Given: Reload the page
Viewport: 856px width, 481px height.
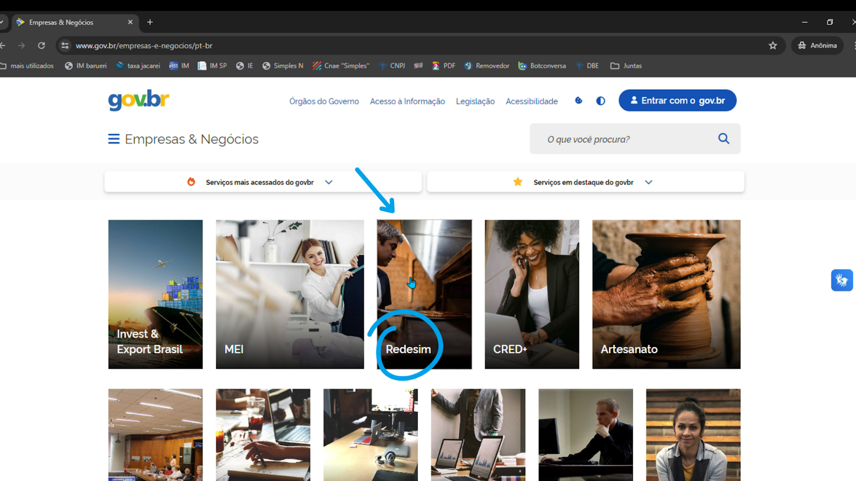Looking at the screenshot, I should [41, 45].
